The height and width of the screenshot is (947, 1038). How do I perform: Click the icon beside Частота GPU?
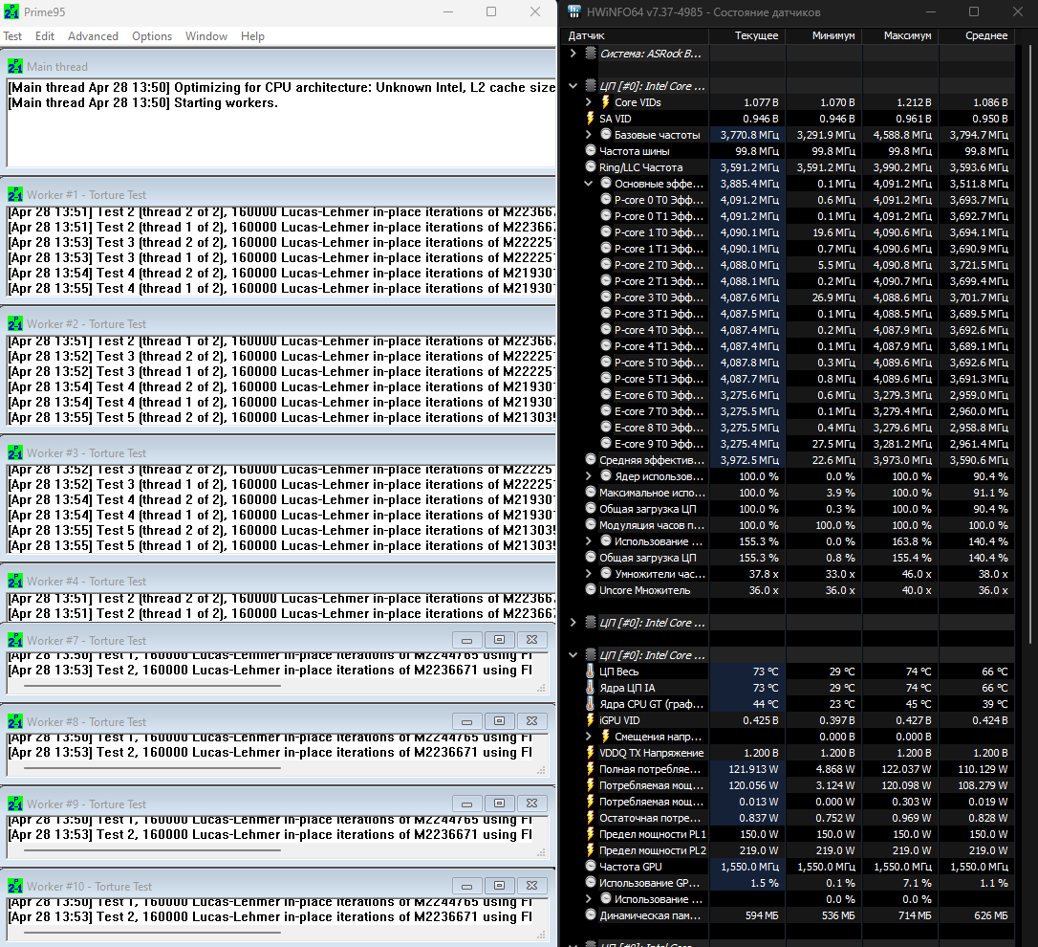(x=591, y=866)
